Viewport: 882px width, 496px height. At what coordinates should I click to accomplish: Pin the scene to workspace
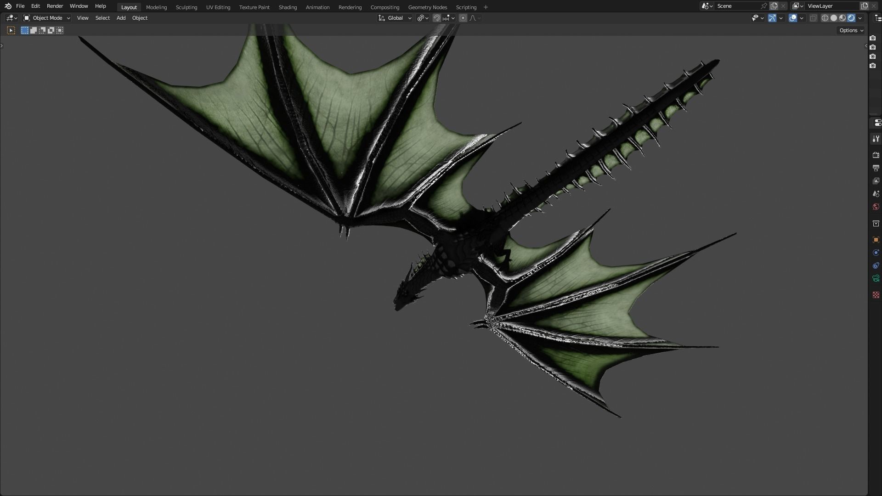pyautogui.click(x=764, y=6)
